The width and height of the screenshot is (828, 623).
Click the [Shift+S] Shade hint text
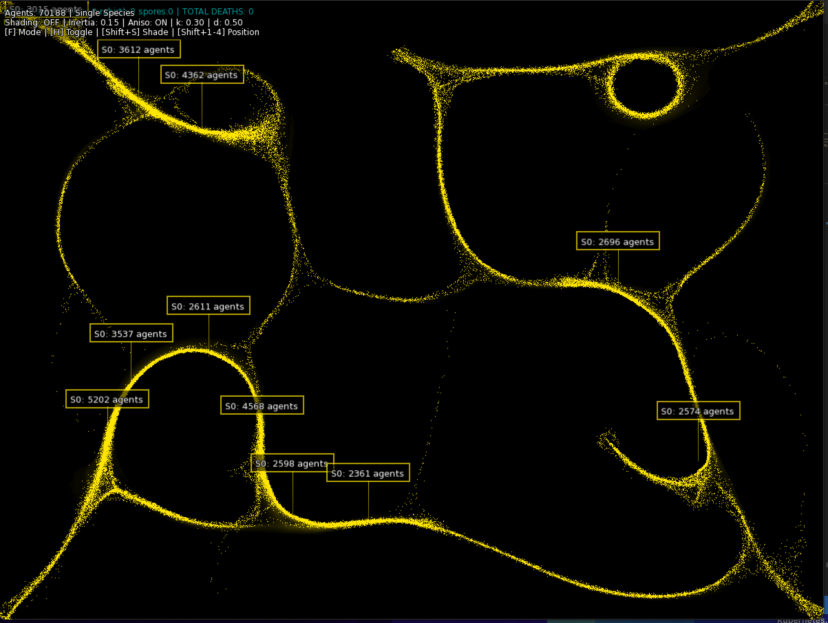(x=135, y=32)
